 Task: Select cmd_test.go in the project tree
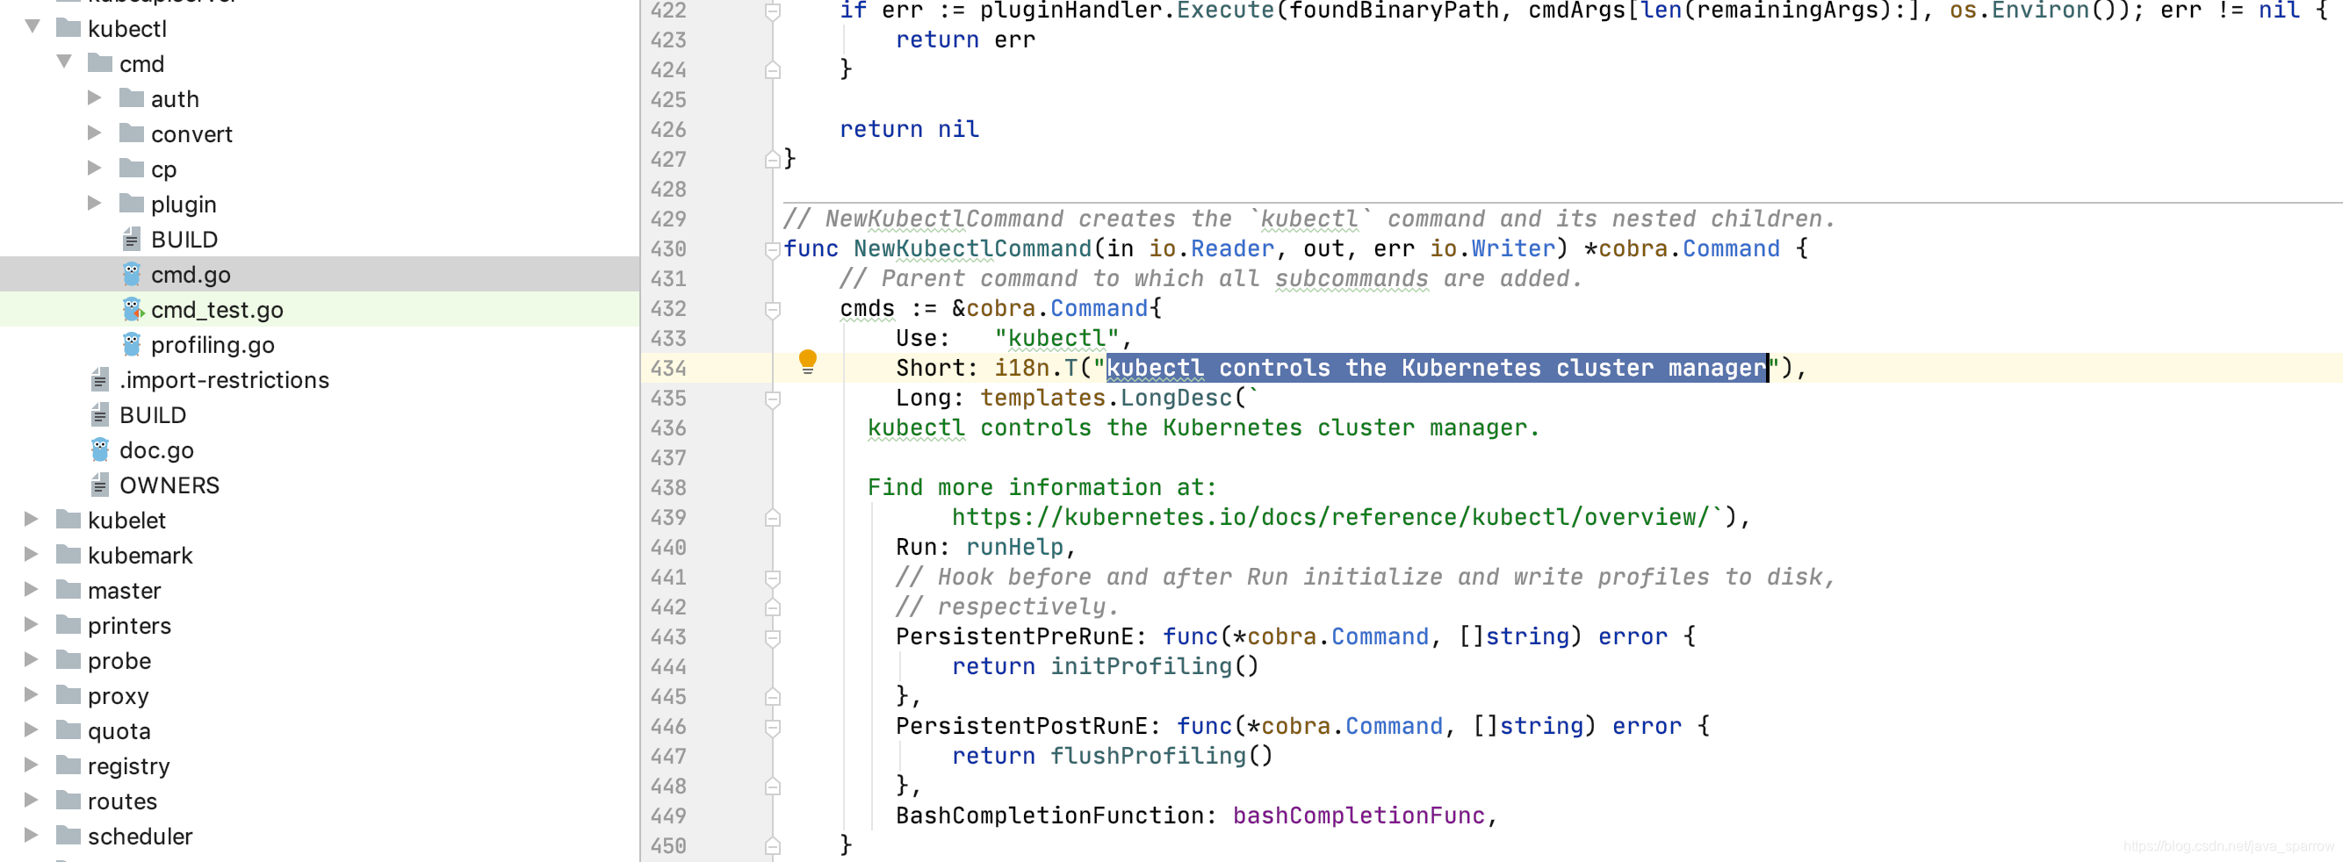[x=320, y=309]
